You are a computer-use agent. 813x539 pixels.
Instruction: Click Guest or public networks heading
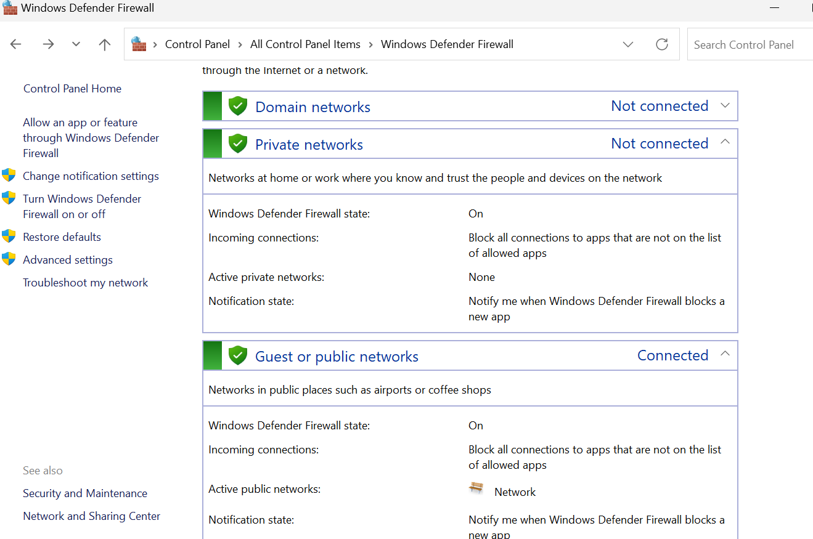coord(337,357)
